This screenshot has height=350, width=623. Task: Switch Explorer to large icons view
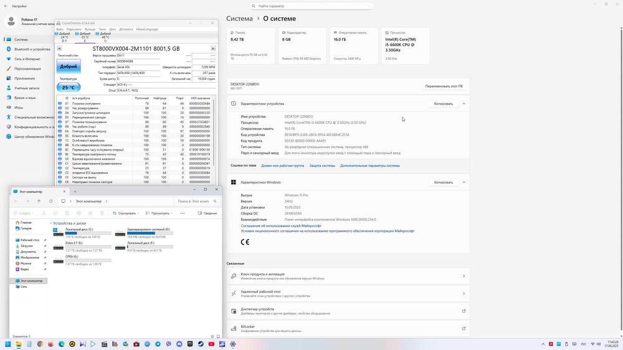(x=218, y=336)
